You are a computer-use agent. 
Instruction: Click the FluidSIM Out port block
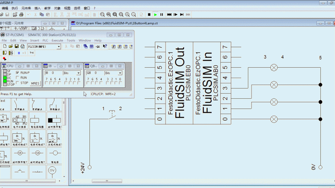click(174, 83)
